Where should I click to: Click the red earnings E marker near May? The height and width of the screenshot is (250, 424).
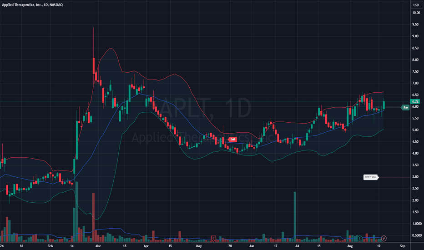[213, 238]
